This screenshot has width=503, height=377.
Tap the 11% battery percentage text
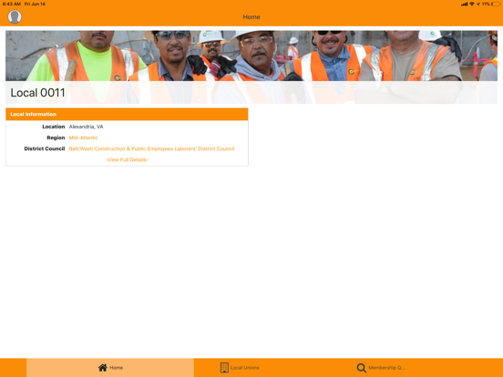[486, 4]
